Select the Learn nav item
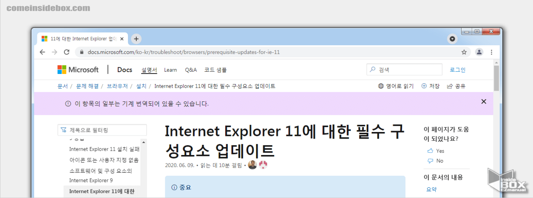The width and height of the screenshot is (533, 198). (x=170, y=70)
